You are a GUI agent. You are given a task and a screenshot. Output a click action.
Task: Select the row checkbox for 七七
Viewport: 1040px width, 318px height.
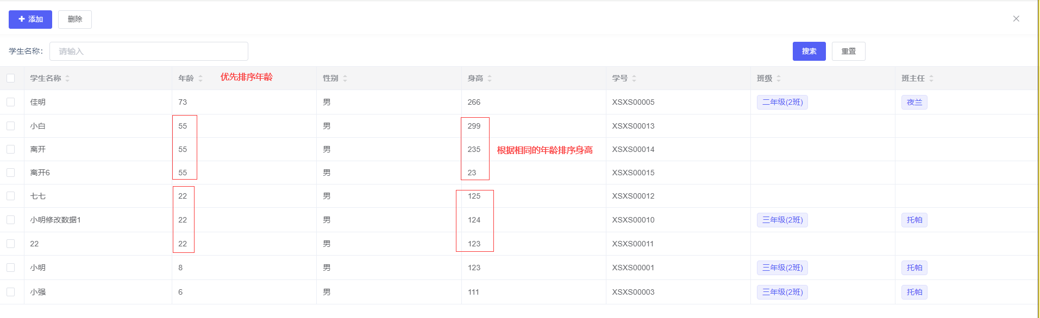(x=11, y=196)
